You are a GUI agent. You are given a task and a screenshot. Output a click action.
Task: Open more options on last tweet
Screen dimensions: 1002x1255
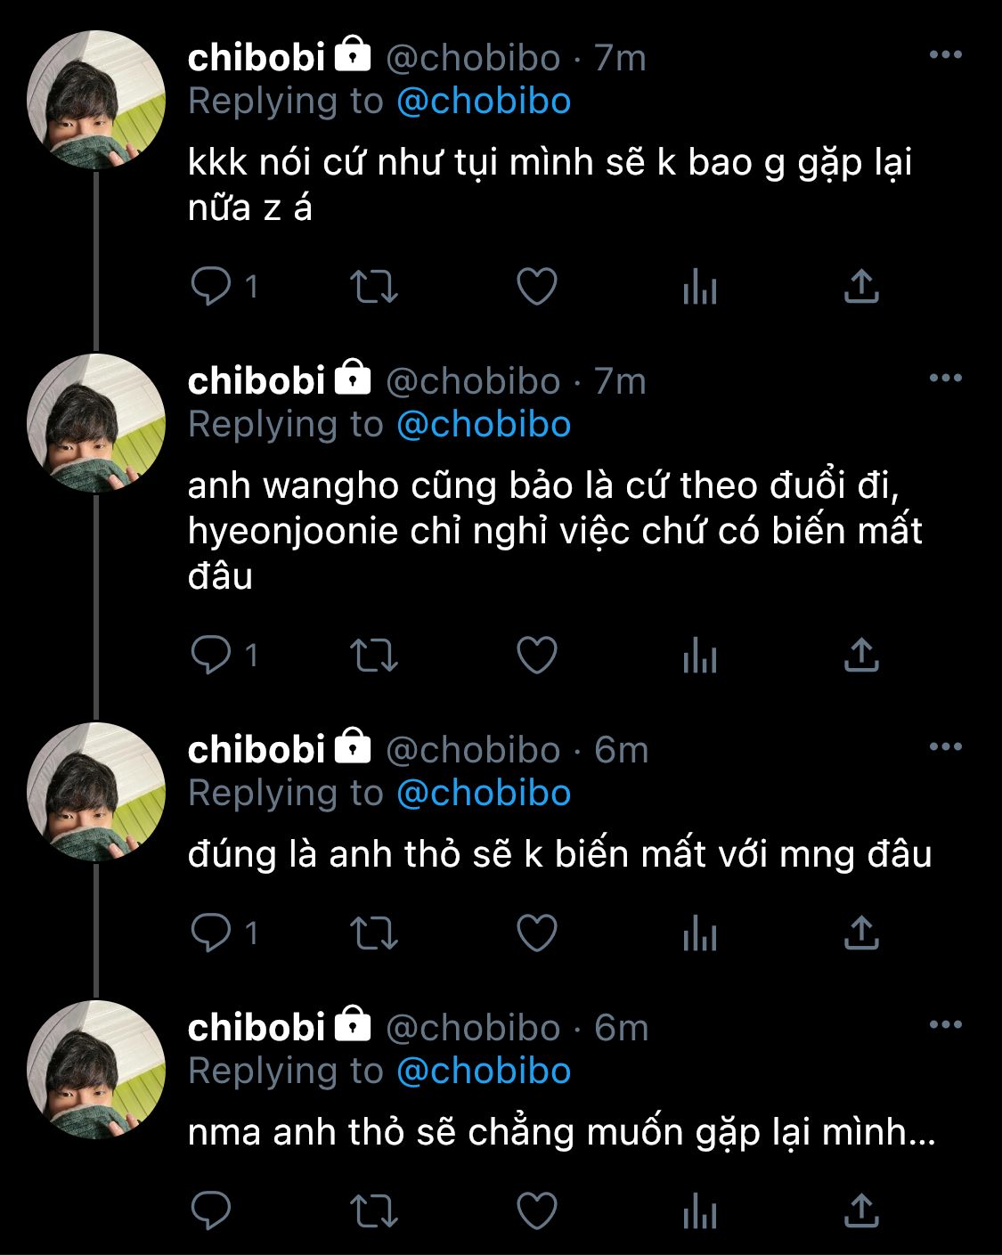click(945, 1025)
